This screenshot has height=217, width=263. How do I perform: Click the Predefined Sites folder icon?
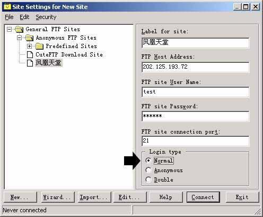(x=39, y=46)
